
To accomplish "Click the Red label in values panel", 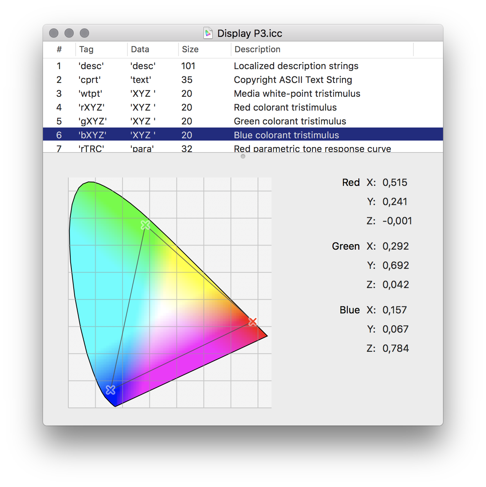I will pyautogui.click(x=351, y=182).
